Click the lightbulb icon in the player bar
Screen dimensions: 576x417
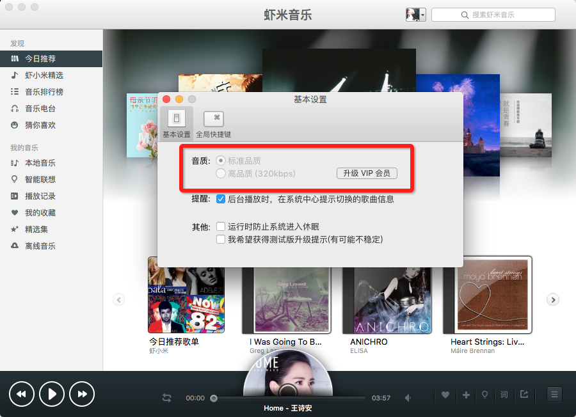pyautogui.click(x=485, y=395)
